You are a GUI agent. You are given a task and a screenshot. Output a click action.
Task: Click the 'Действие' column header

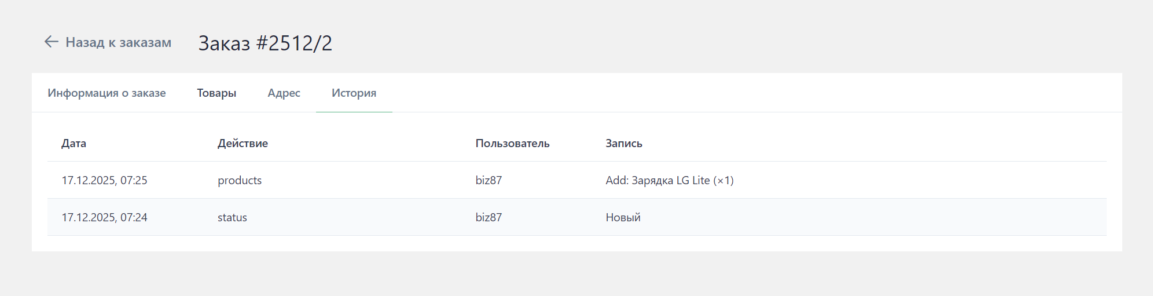coord(243,143)
